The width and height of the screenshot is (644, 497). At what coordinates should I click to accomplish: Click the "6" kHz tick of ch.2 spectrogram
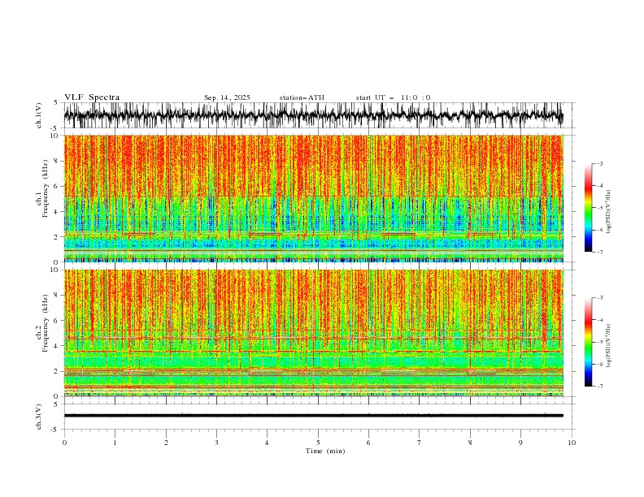pyautogui.click(x=57, y=321)
